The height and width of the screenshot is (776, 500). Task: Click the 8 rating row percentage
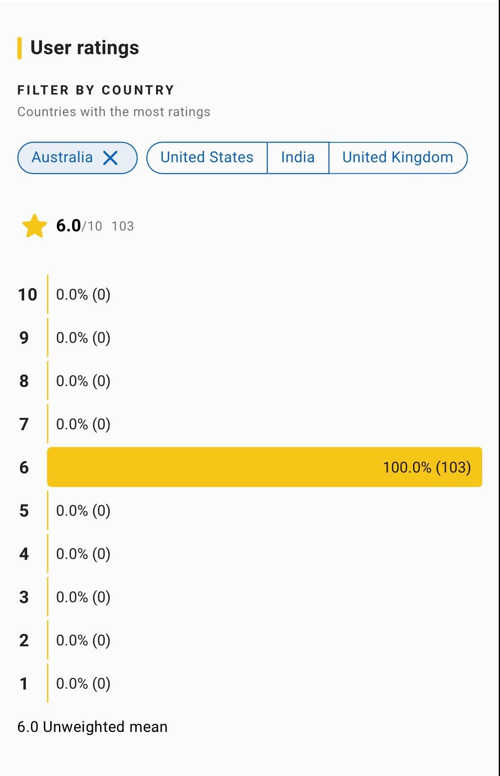83,381
